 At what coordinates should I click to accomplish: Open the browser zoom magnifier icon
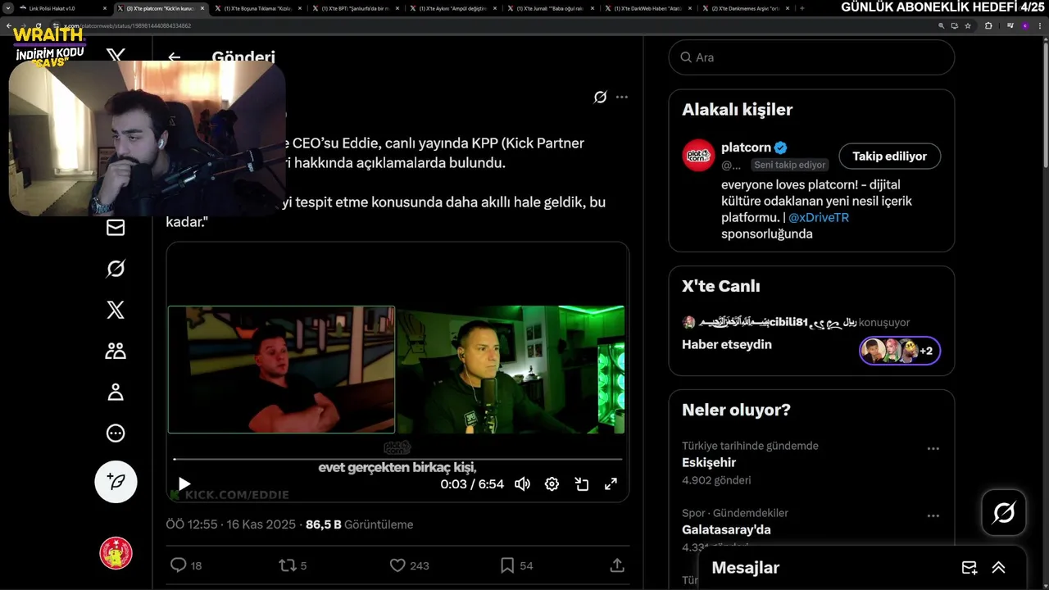941,25
